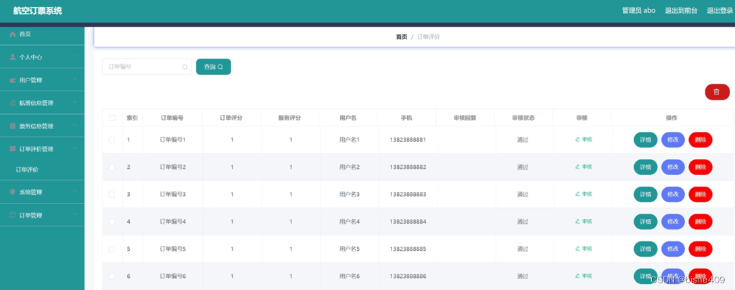This screenshot has height=290, width=735.
Task: Click the magnifier icon in the 订单编号 search box
Action: [185, 67]
